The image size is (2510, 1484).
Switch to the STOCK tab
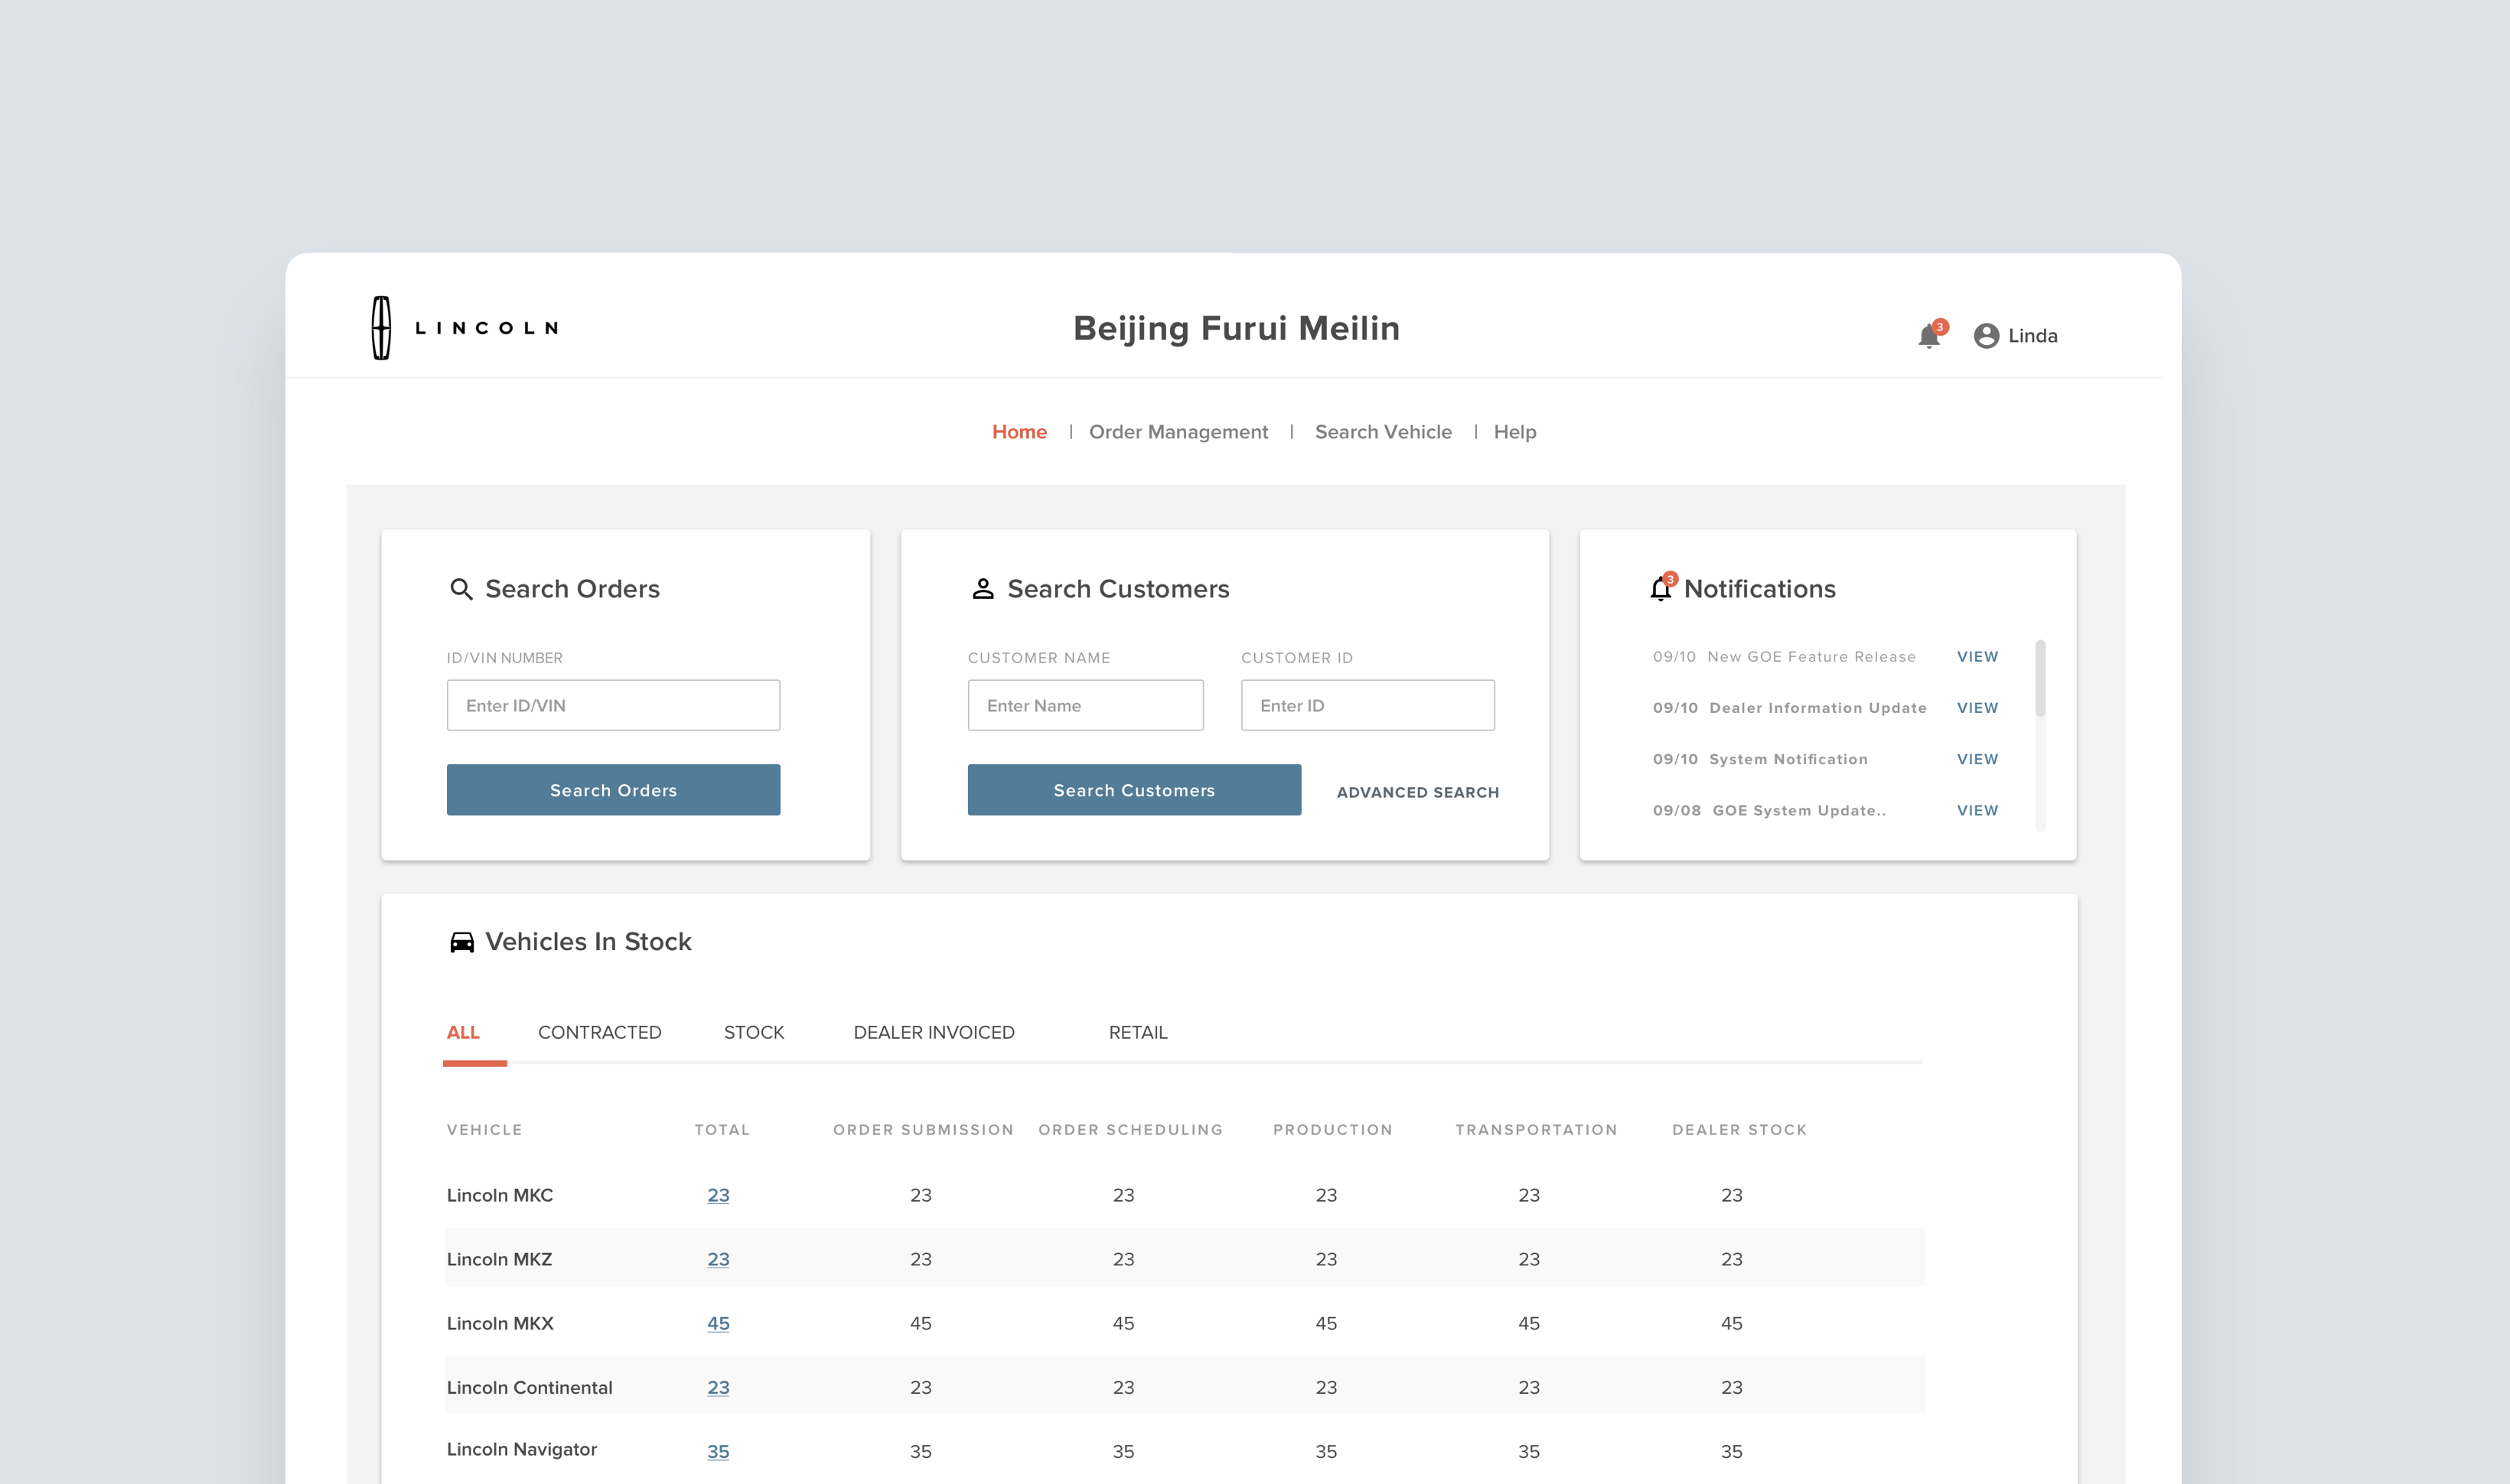click(x=753, y=1032)
